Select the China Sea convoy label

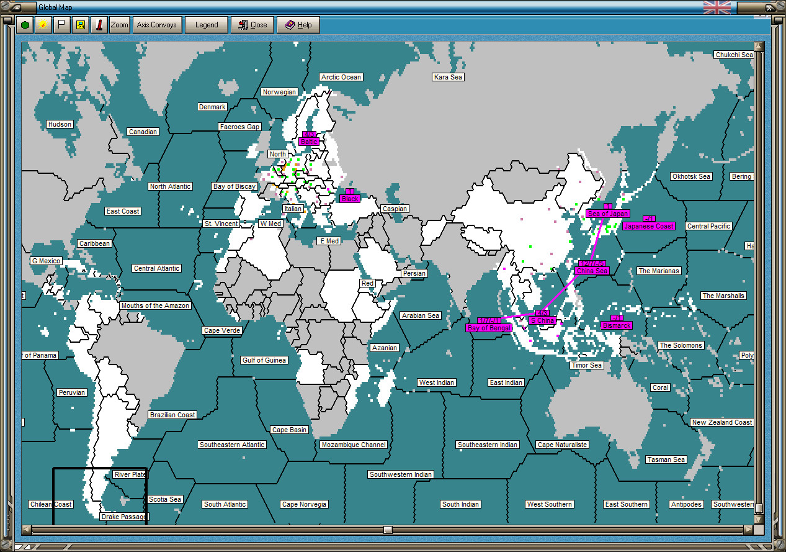pos(592,271)
